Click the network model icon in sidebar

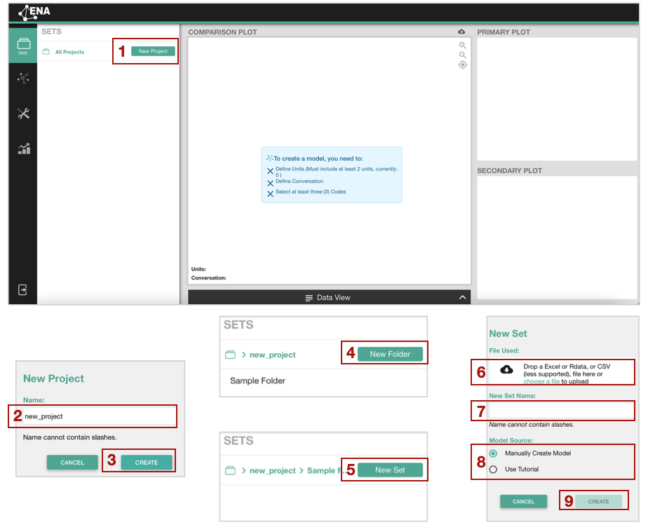(23, 78)
